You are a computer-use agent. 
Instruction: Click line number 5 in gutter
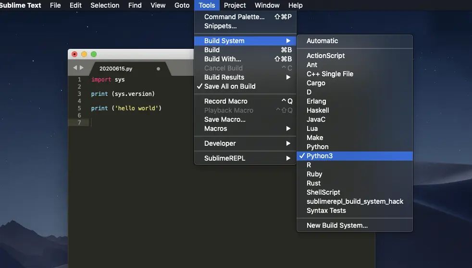79,108
